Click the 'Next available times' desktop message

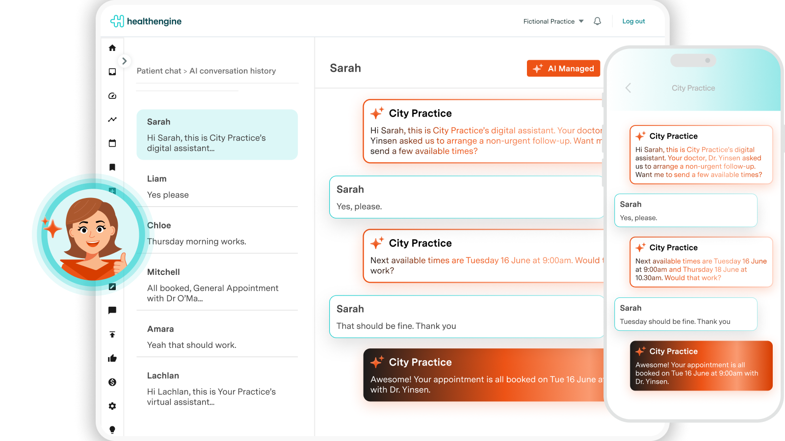[x=484, y=256]
